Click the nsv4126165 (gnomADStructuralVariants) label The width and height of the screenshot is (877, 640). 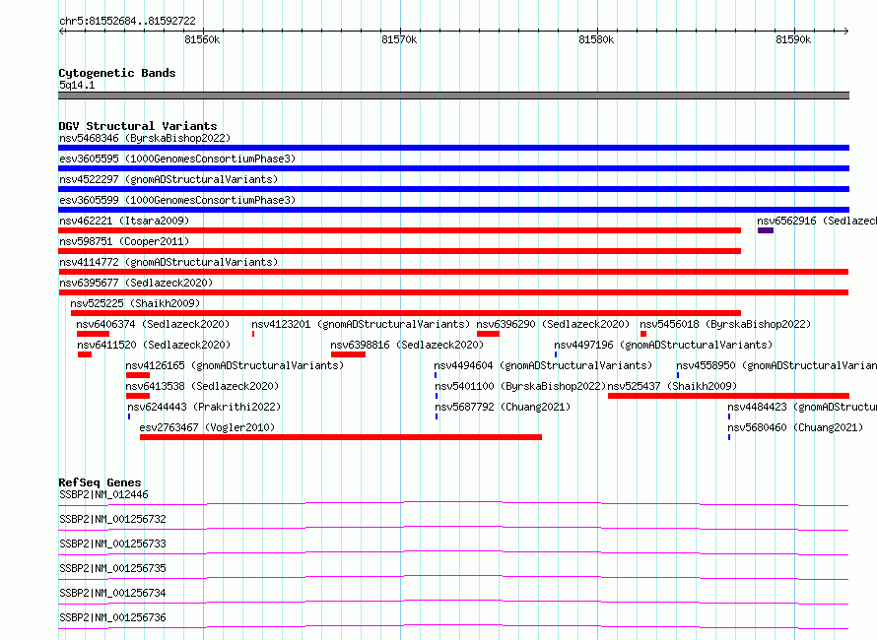235,365
